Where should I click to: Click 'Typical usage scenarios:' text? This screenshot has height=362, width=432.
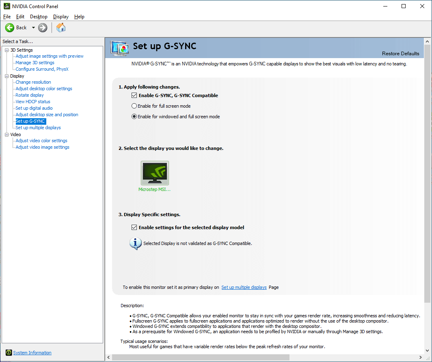coord(144,341)
